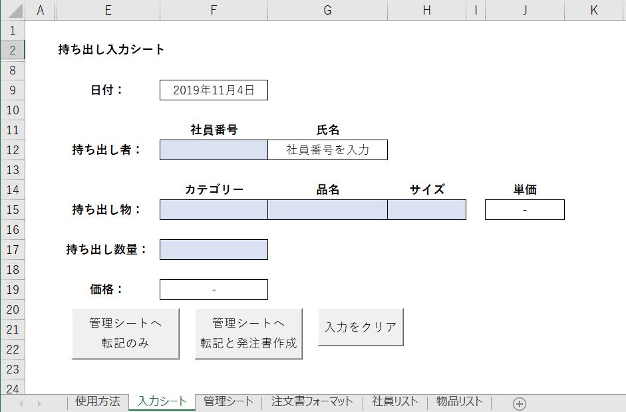Click the sheet tab scroll right arrow
626x412 pixels.
[x=39, y=403]
